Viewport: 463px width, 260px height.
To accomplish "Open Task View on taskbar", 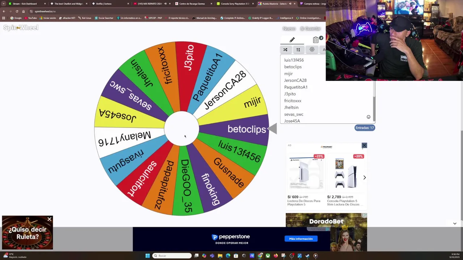I will pos(196,256).
